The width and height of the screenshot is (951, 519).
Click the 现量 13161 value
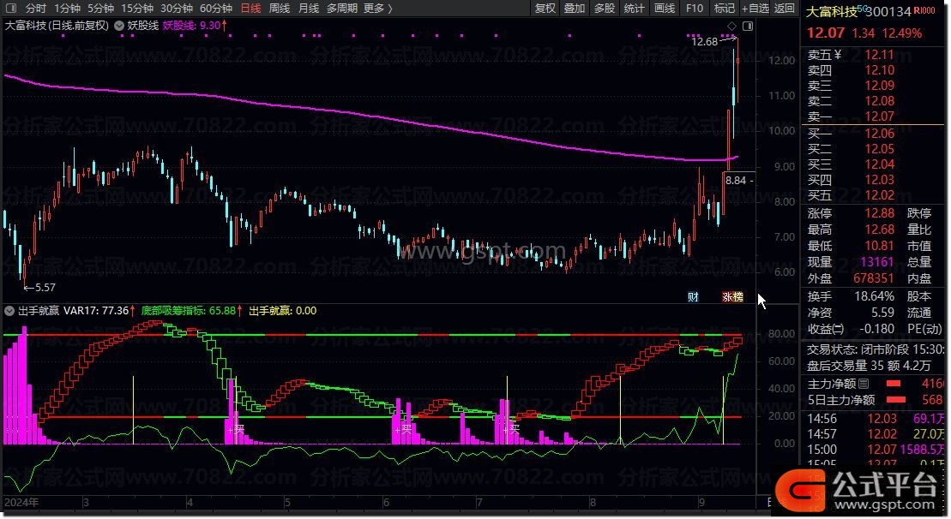coord(877,262)
